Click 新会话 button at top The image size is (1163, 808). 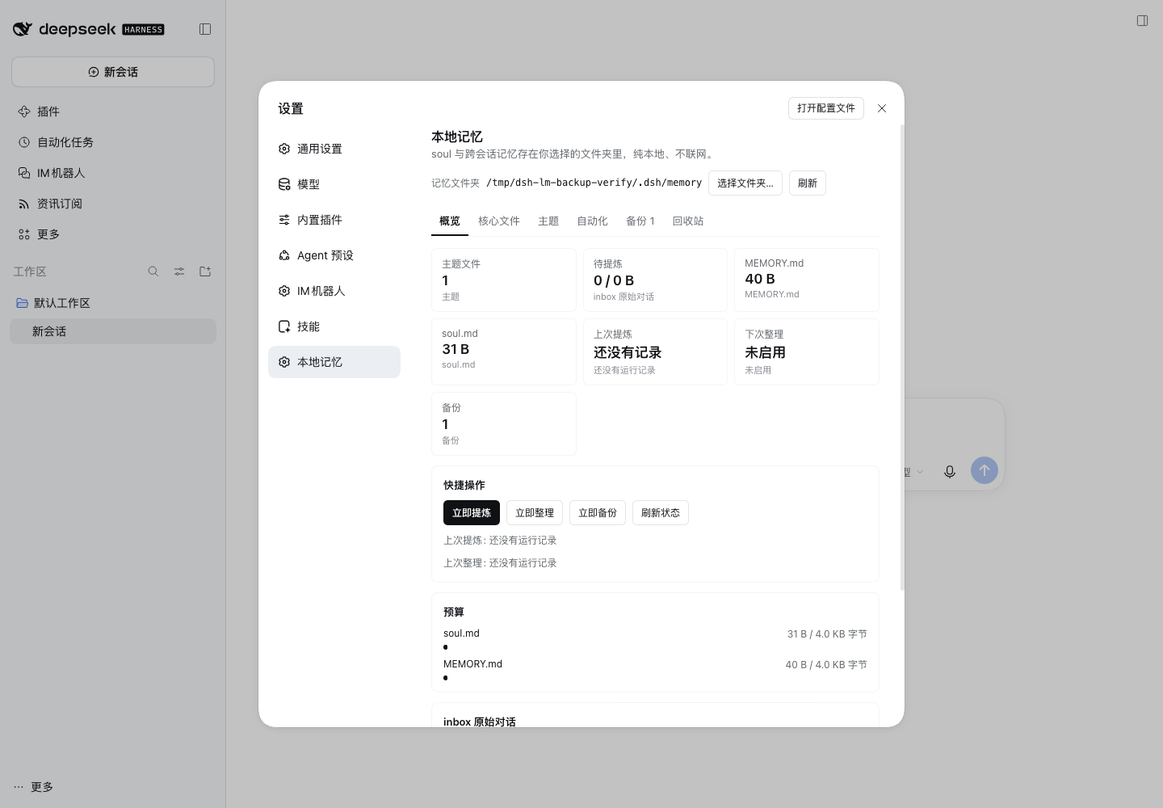(x=113, y=72)
